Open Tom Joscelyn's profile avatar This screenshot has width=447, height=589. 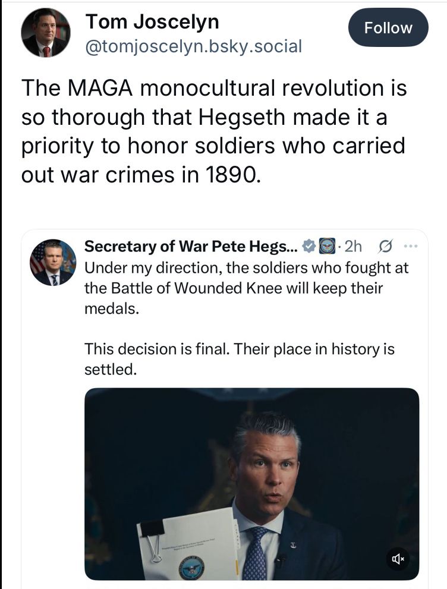pos(46,33)
